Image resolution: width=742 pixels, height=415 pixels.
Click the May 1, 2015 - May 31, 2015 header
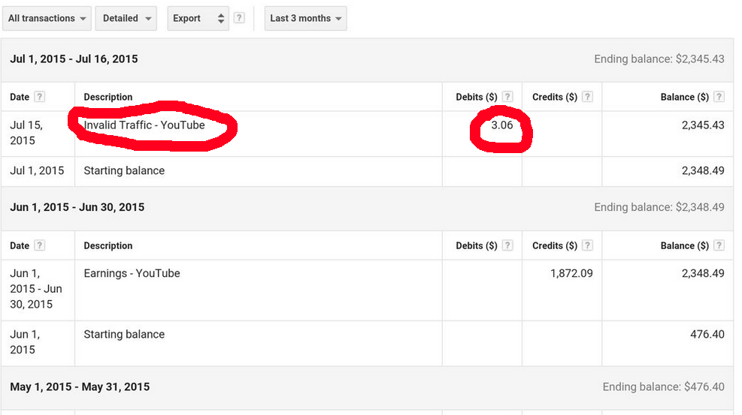[80, 387]
